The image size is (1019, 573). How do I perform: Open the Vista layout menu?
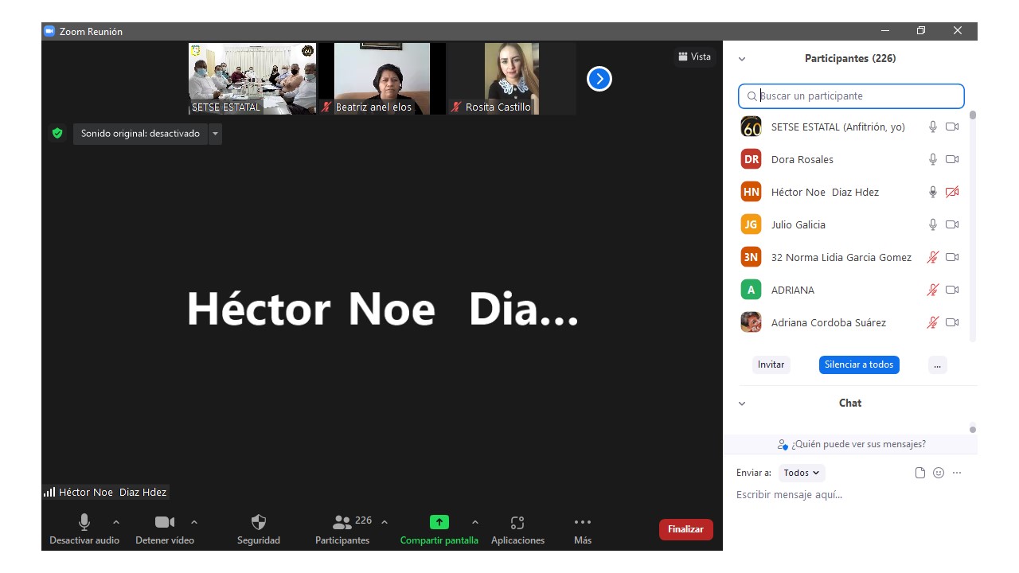click(694, 57)
